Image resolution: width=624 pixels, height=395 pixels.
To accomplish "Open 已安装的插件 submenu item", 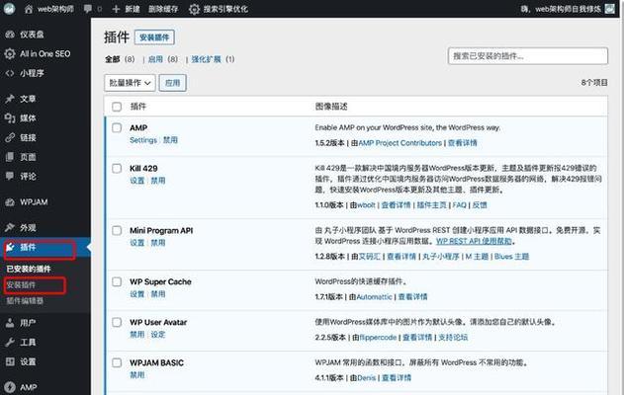I will 29,269.
